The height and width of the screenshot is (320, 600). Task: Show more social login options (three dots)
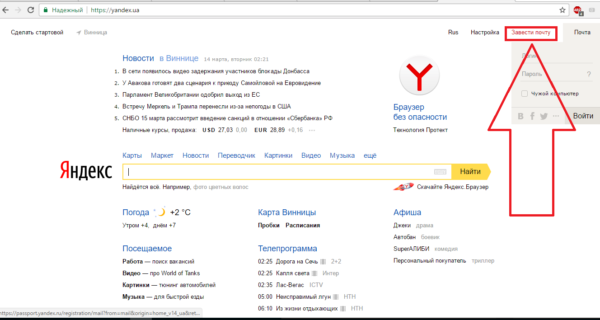coord(556,116)
